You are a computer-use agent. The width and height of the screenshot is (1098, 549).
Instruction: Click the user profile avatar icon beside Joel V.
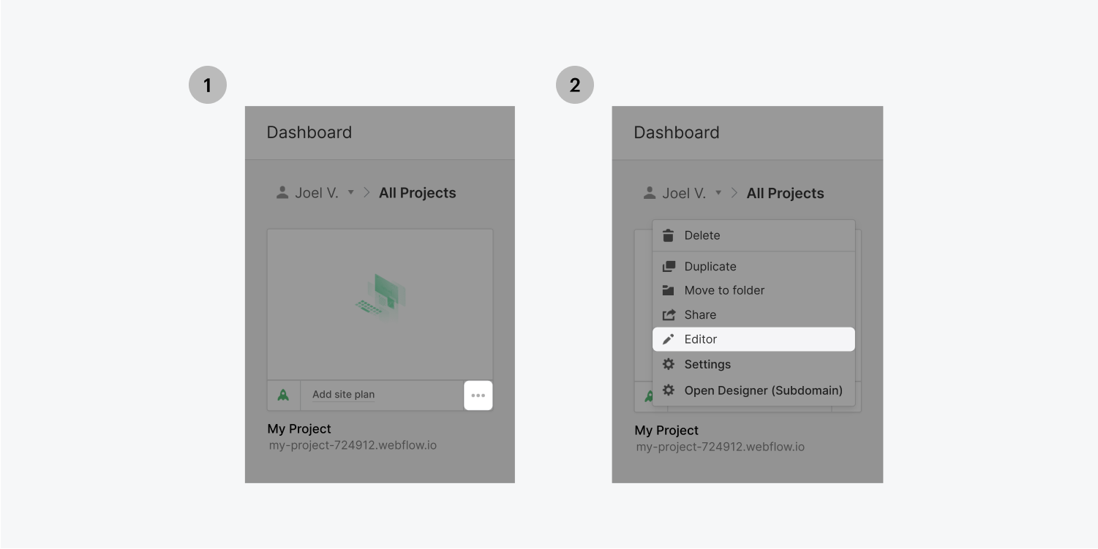282,192
